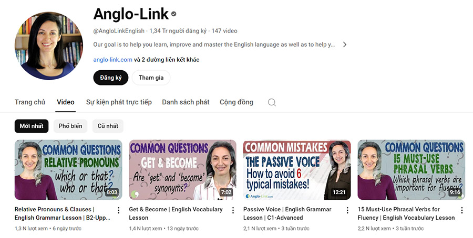Switch to the Trang chủ tab
Viewport: 473px width, 238px height.
click(30, 102)
